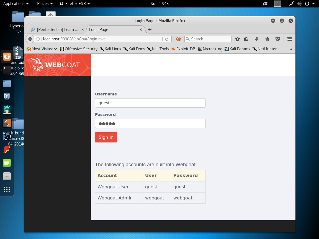
Task: Save the page to Pocket
Action: (x=278, y=39)
